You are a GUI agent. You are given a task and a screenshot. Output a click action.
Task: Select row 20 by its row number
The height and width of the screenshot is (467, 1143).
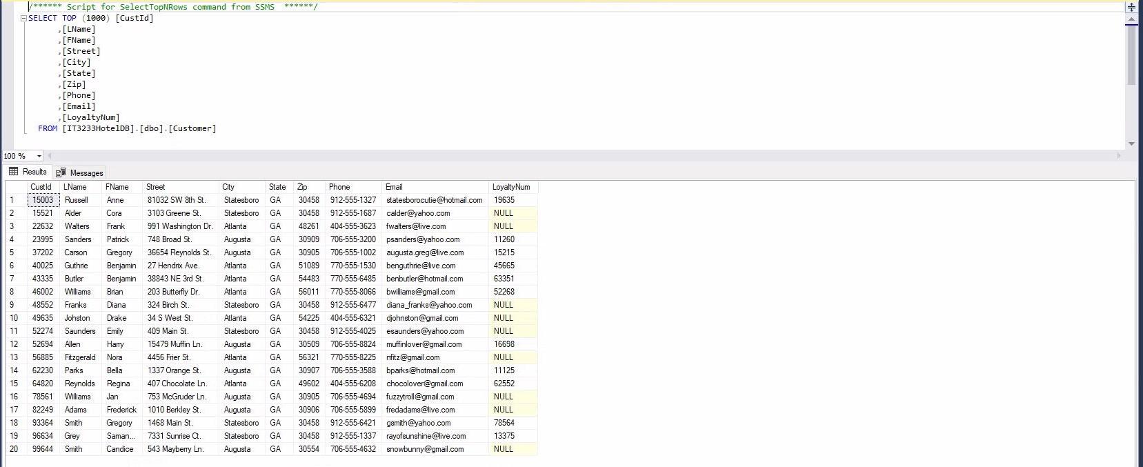[17, 449]
